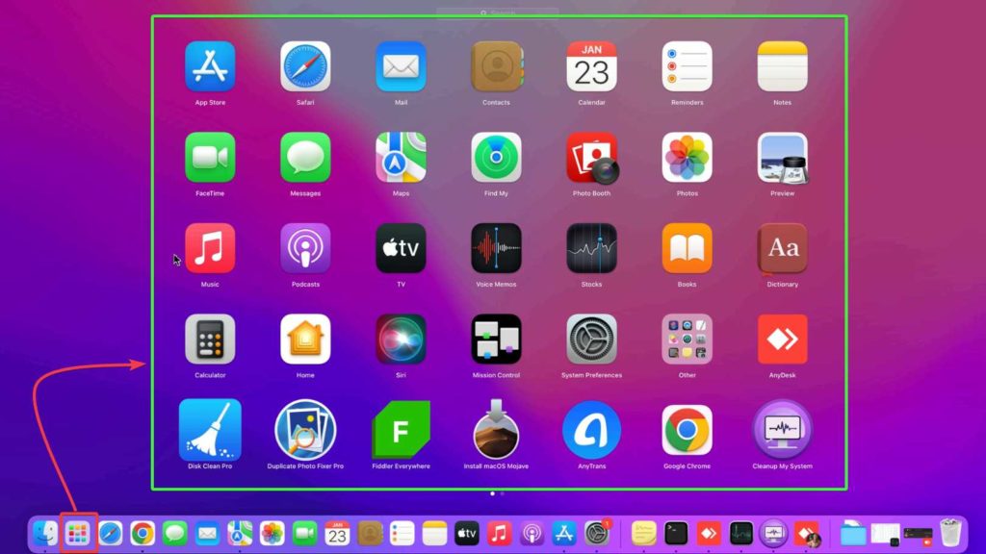
Task: Launch AnyDesk from Launchpad grid
Action: click(x=782, y=340)
